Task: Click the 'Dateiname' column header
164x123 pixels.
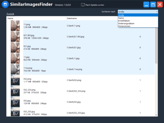Action: 72,18
